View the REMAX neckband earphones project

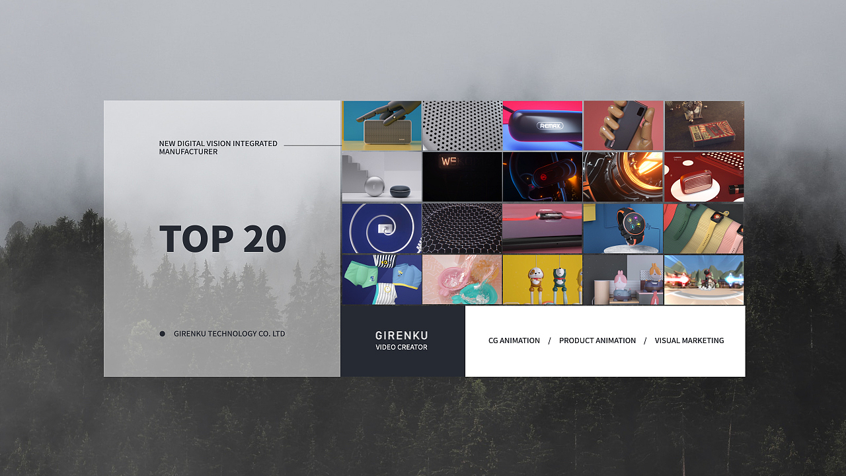[543, 126]
